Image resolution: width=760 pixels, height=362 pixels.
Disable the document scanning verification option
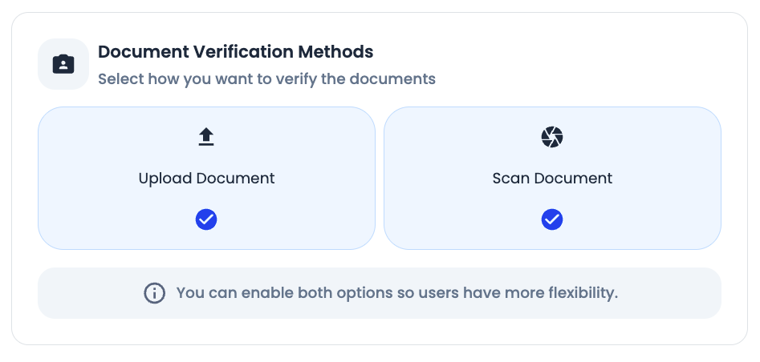pyautogui.click(x=552, y=219)
